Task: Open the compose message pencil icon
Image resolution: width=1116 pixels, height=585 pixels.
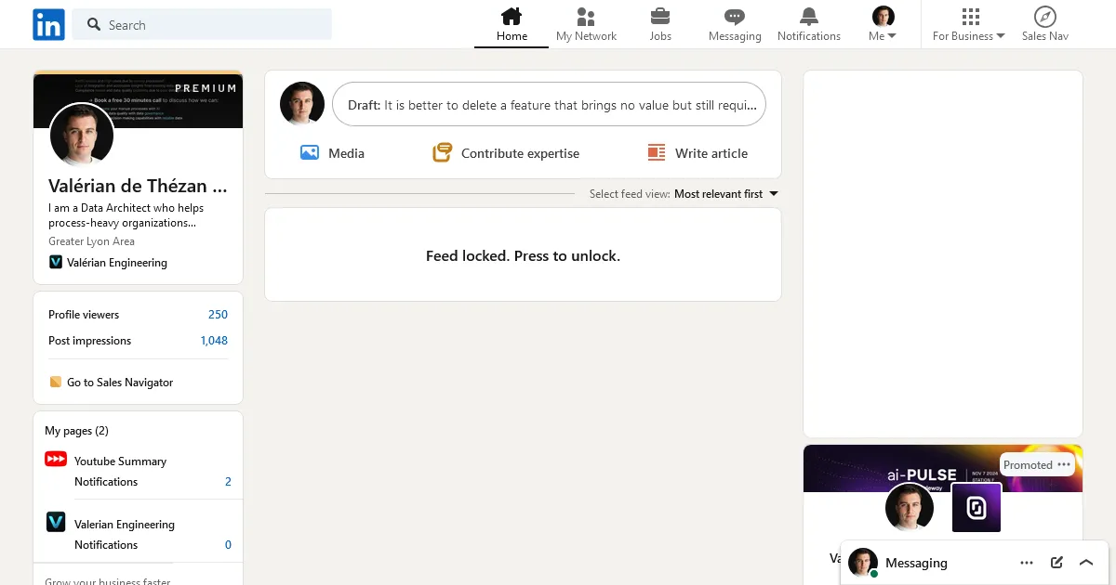Action: click(1056, 562)
